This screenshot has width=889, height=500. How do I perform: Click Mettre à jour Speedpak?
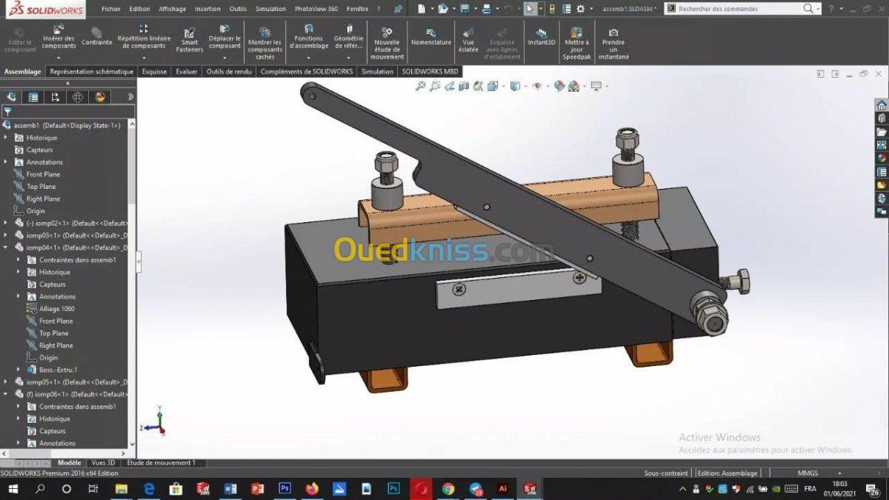(576, 43)
